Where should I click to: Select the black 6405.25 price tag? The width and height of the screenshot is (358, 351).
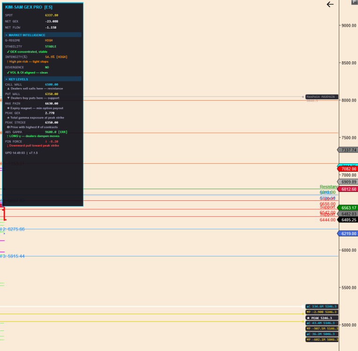point(348,219)
